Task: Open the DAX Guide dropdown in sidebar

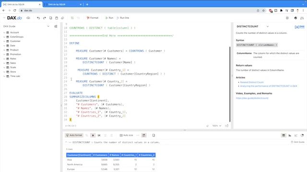Action: coord(48,26)
